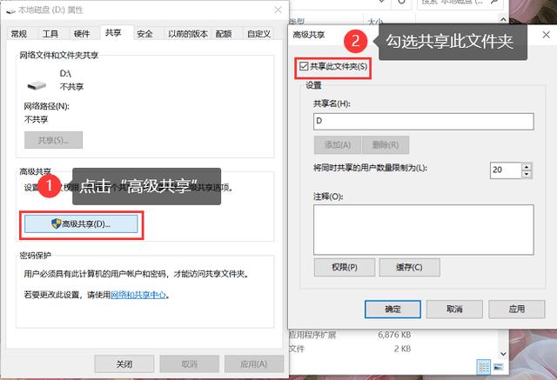Open the 常规 tab

point(19,34)
